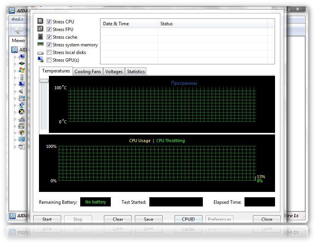Click the AIDA64 root icon in the tree
Image resolution: width=314 pixels, height=244 pixels.
pyautogui.click(x=15, y=49)
